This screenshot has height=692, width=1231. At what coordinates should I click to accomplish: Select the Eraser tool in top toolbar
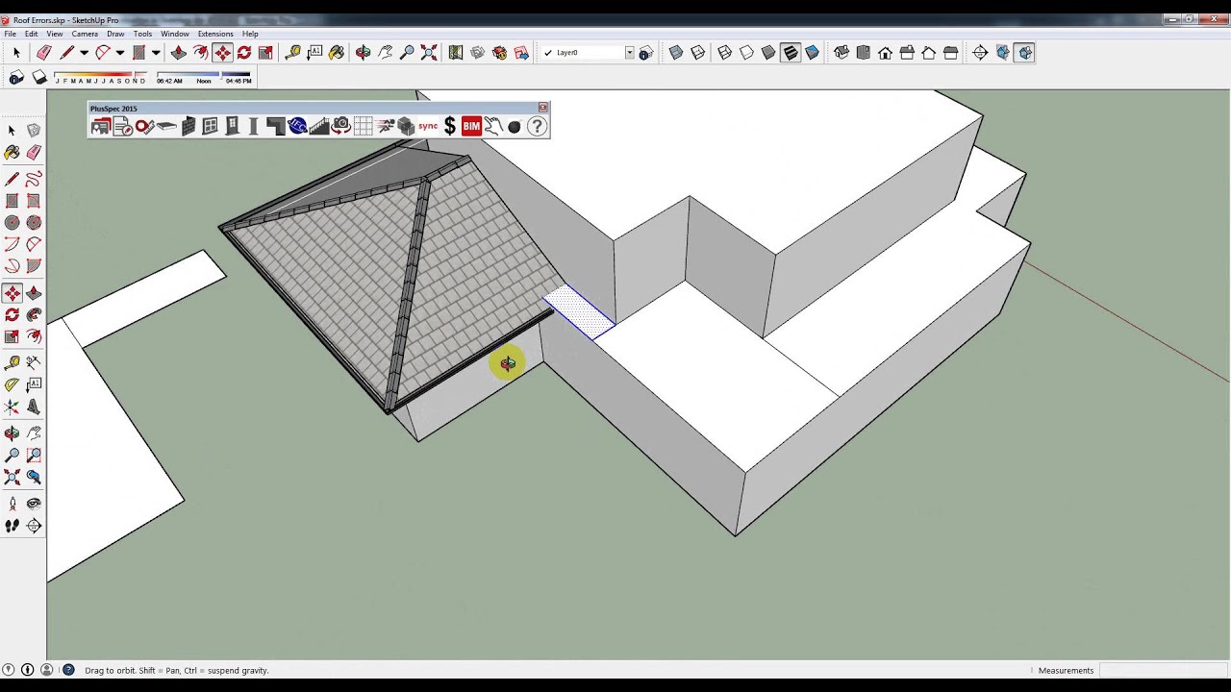click(44, 53)
